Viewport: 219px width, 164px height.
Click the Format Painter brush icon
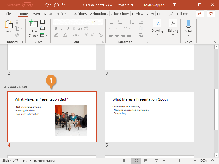[x=17, y=35]
